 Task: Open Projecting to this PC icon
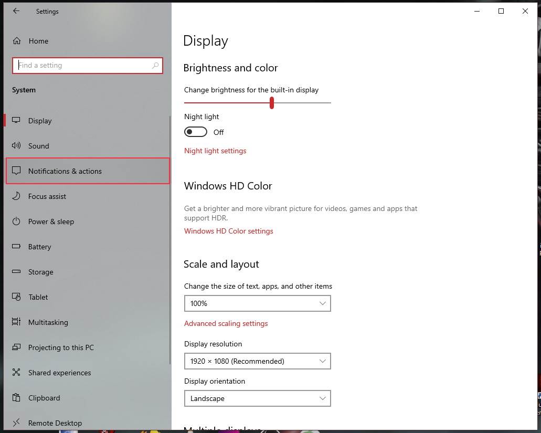point(16,347)
